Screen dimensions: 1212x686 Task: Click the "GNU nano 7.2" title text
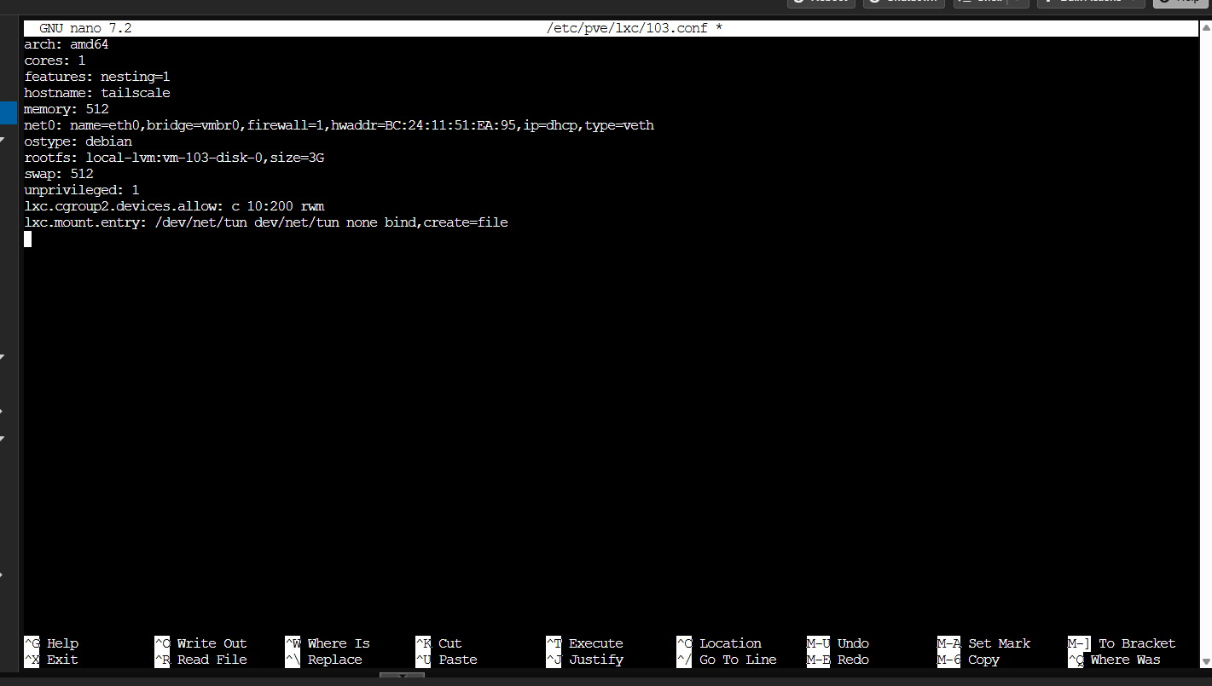[x=85, y=28]
